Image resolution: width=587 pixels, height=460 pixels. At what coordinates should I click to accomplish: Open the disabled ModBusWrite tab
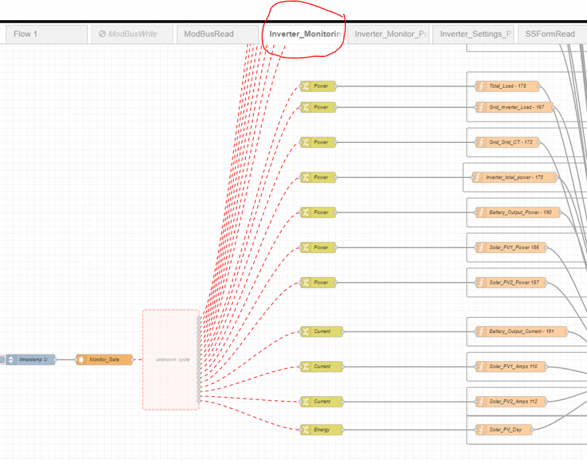(x=132, y=34)
